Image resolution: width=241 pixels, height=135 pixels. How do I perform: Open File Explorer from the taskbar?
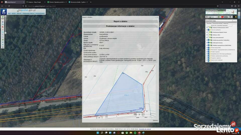(131, 133)
